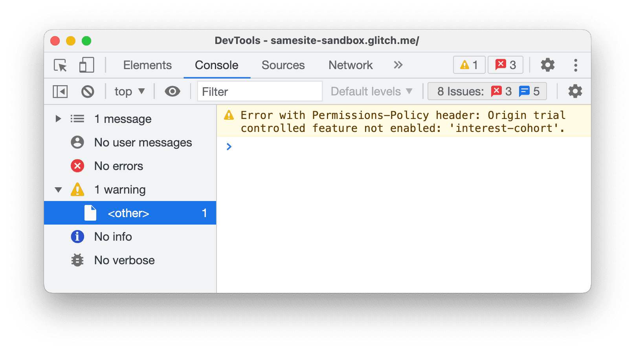
Task: Click the red errors counter badge
Action: pos(505,65)
